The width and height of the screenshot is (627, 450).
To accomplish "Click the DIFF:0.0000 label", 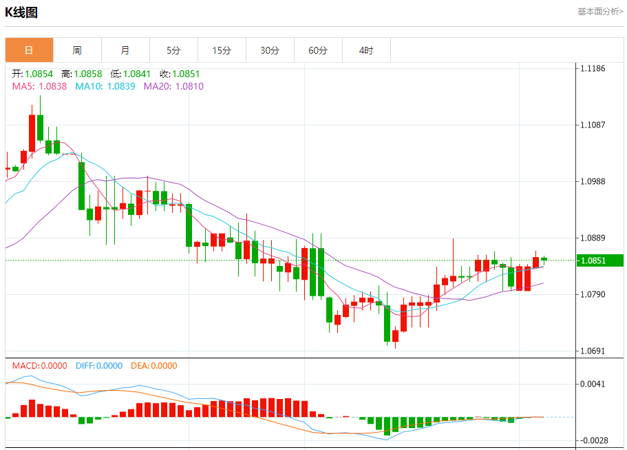I will click(99, 366).
